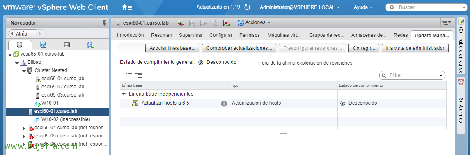Switch to the Configurar tab

[221, 35]
